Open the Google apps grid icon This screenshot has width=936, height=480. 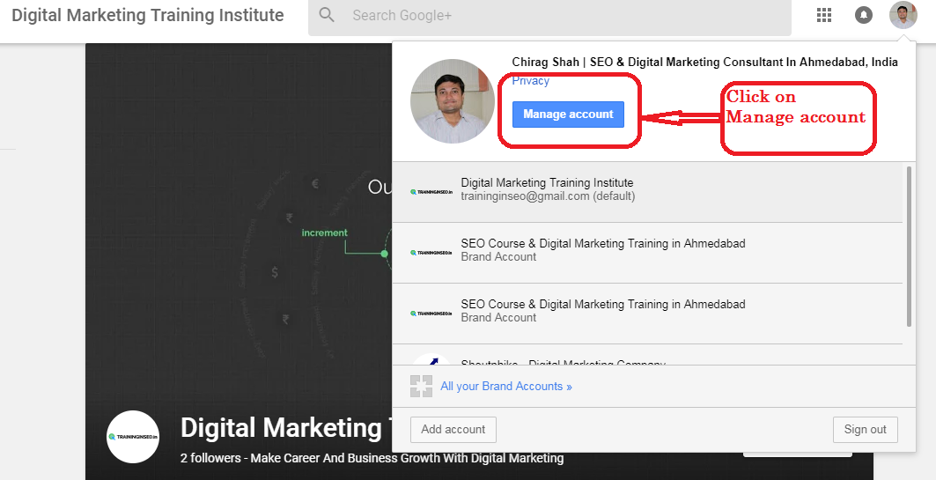824,15
